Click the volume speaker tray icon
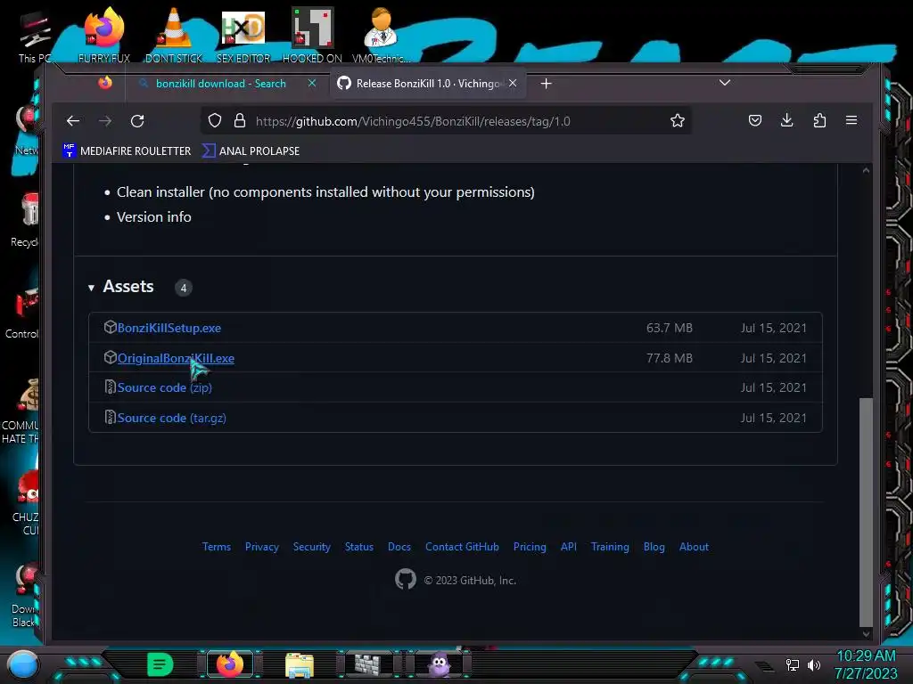 pos(813,664)
